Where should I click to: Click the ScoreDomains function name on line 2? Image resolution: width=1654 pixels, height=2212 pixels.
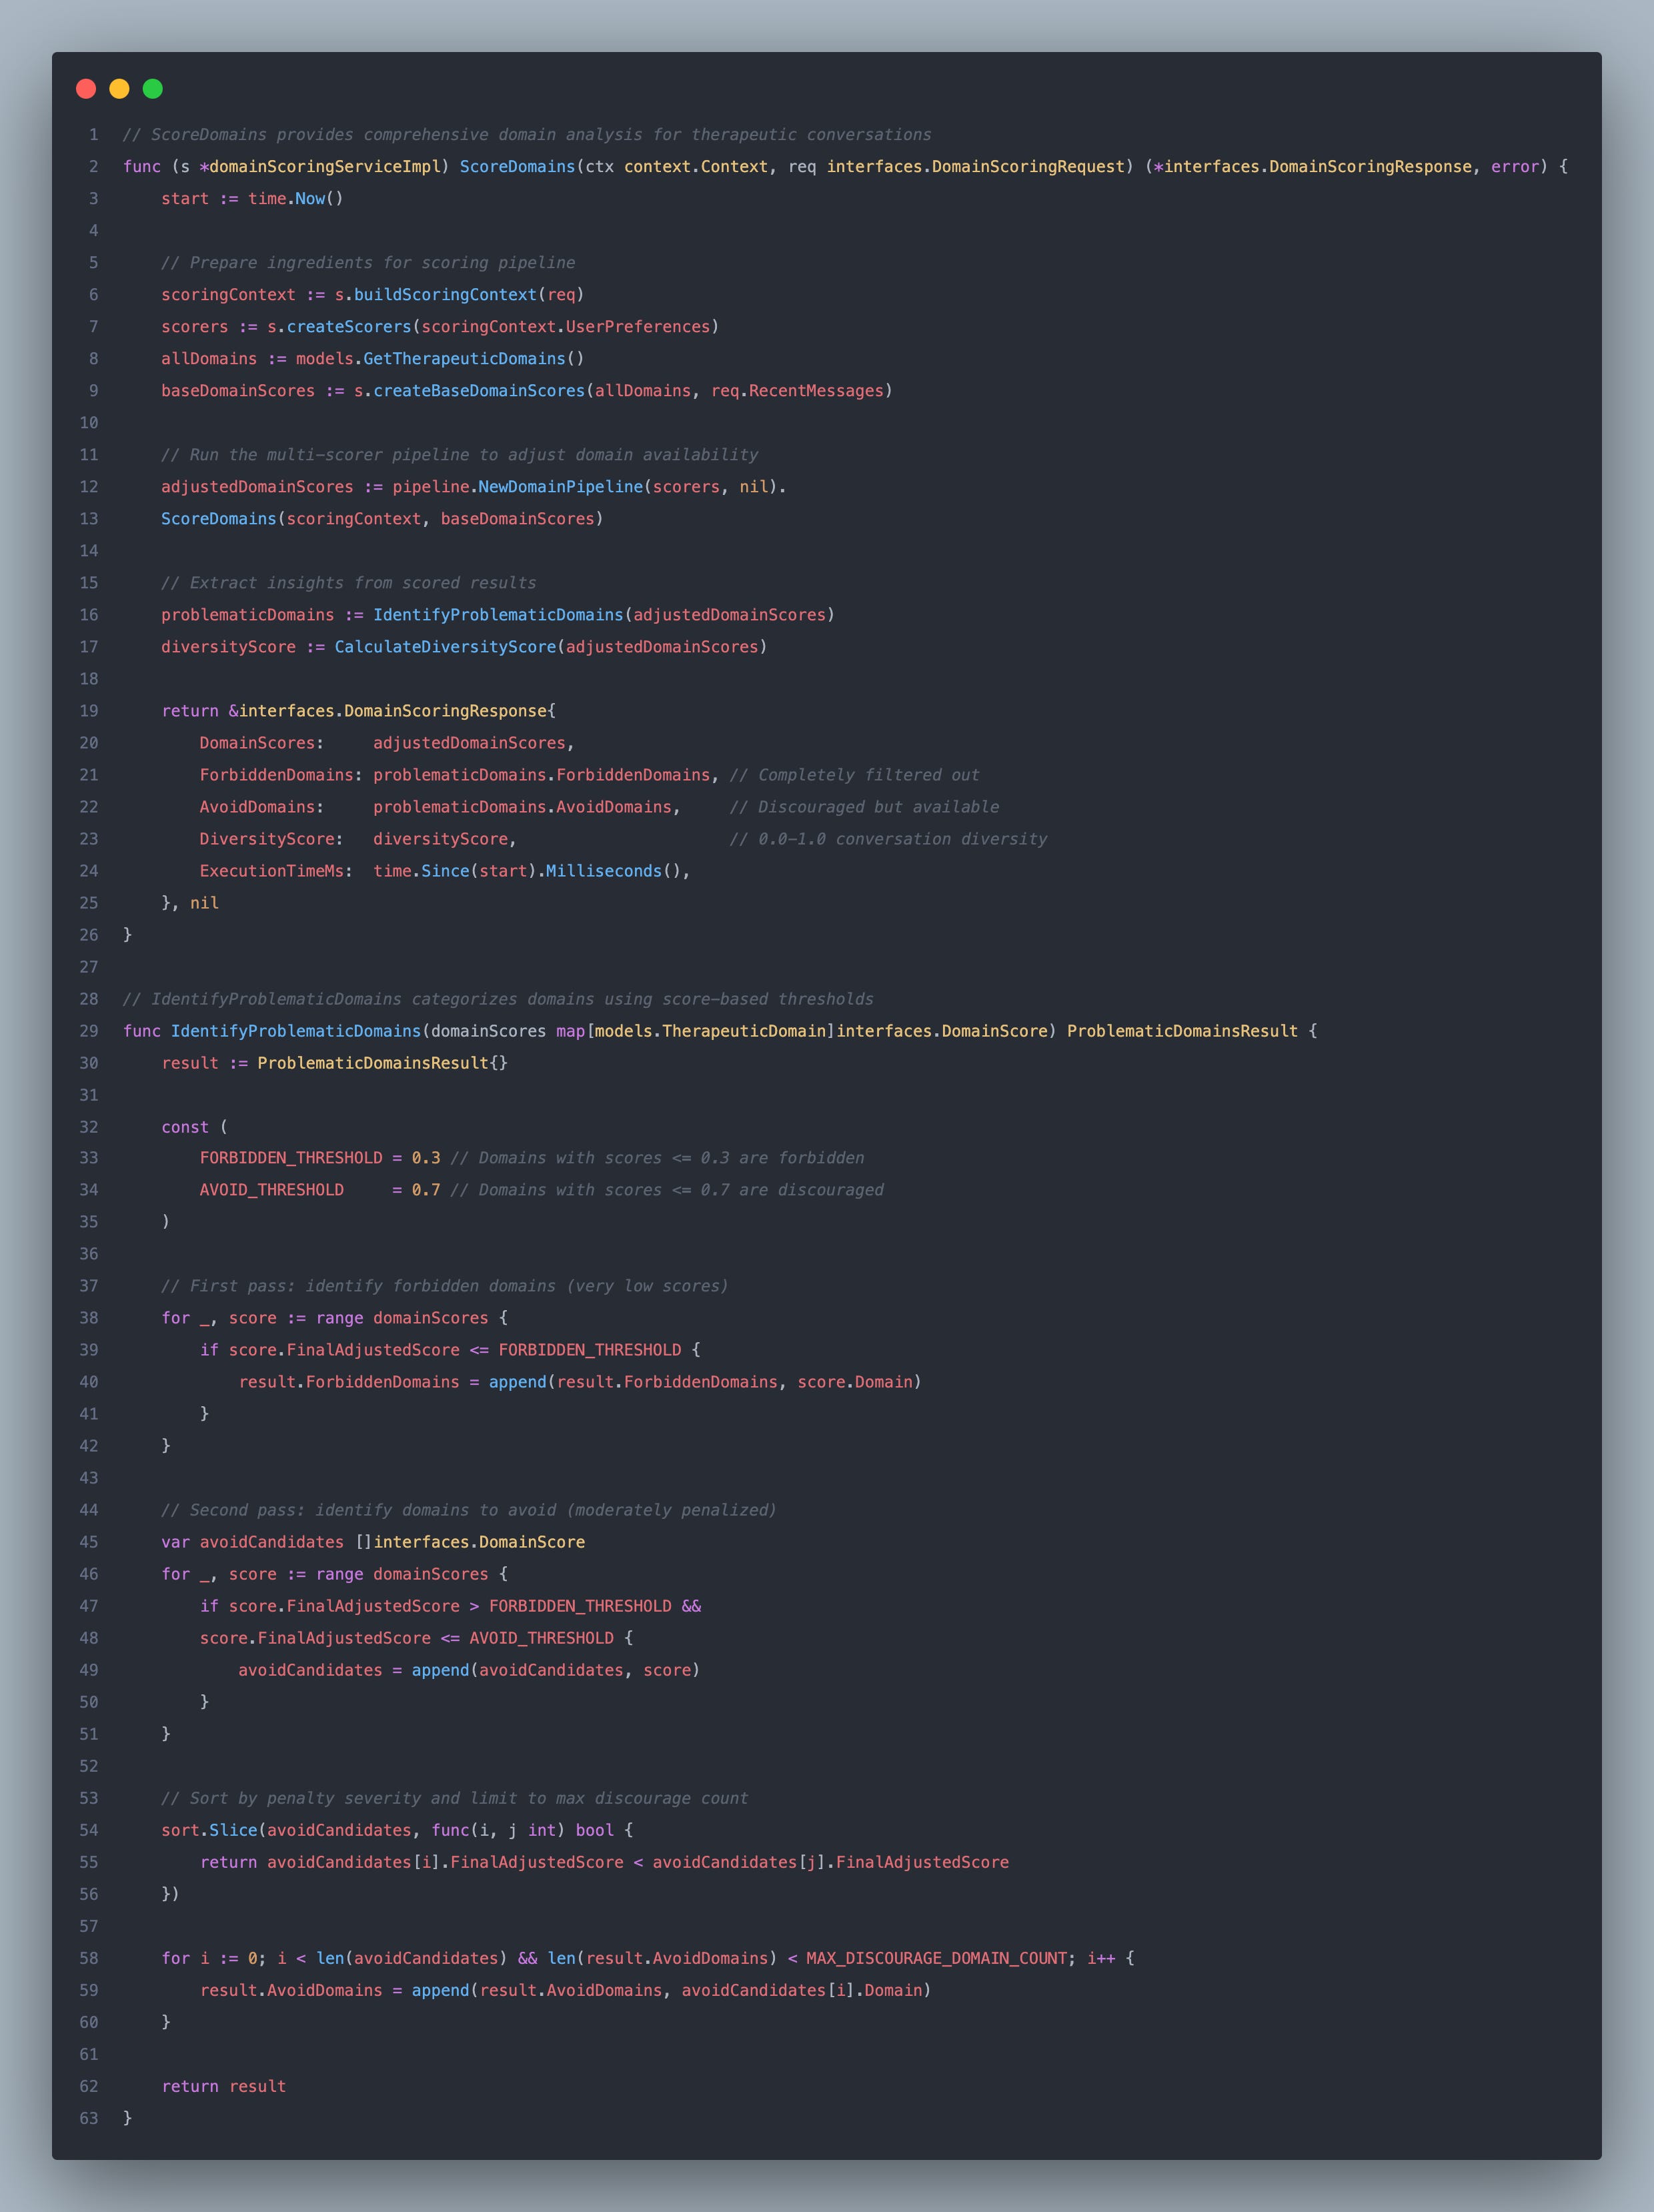coord(517,167)
